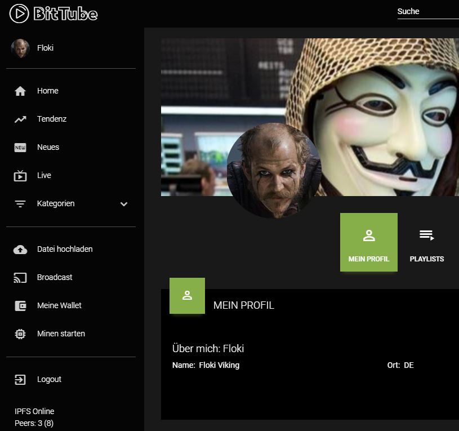Open the Floki username in sidebar
The image size is (459, 431).
46,48
